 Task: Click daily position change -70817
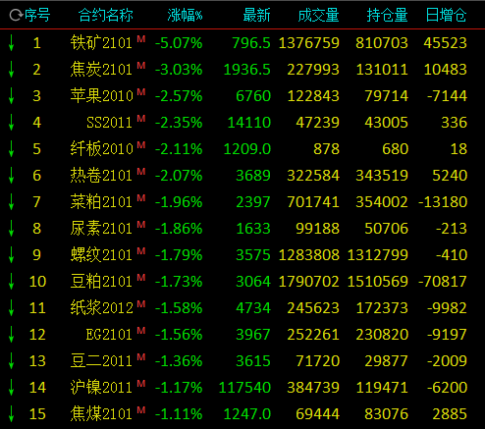tap(443, 282)
